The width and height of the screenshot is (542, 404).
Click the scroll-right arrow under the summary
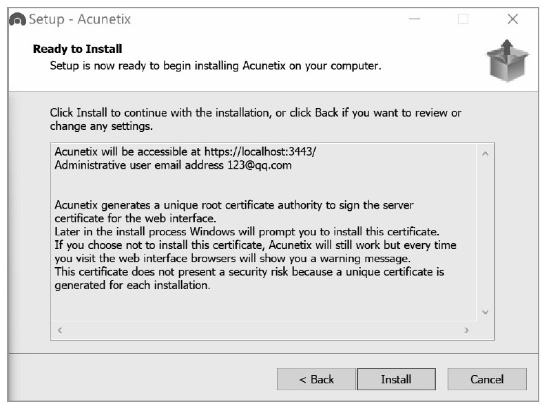point(466,330)
